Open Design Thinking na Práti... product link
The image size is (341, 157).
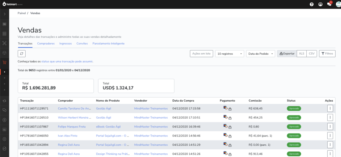pos(113,154)
